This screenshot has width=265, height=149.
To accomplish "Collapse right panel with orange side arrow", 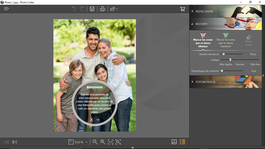I will (263, 75).
